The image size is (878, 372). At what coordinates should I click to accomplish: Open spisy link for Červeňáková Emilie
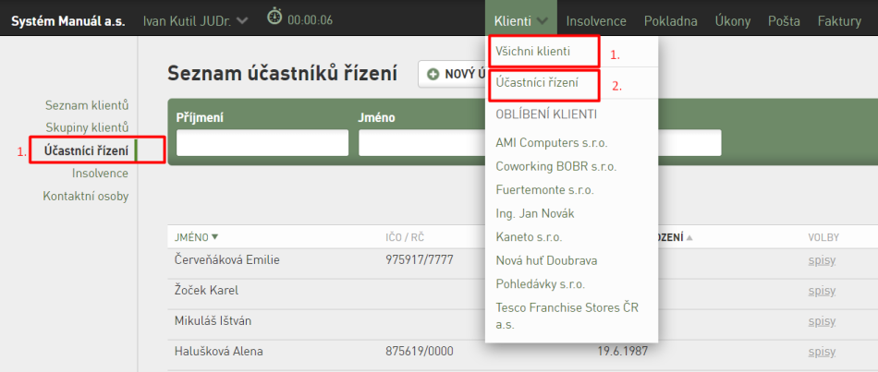[x=822, y=260]
